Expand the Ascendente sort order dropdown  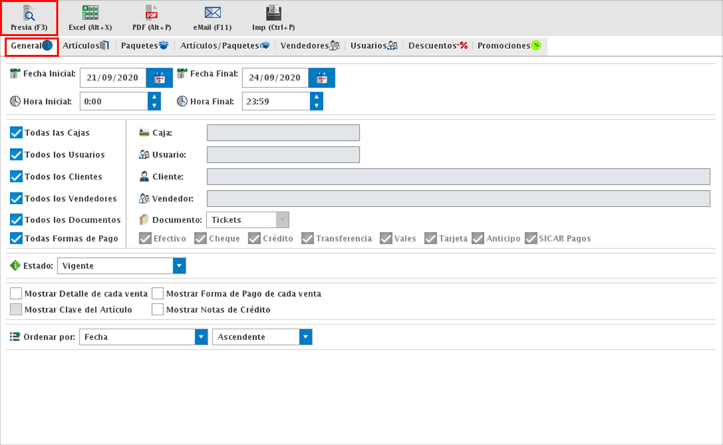306,337
